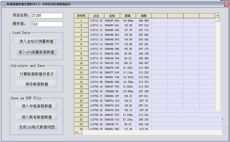Image resolution: width=230 pixels, height=142 pixels.
Task: Select row header 12 in the table
Action: click(81, 73)
